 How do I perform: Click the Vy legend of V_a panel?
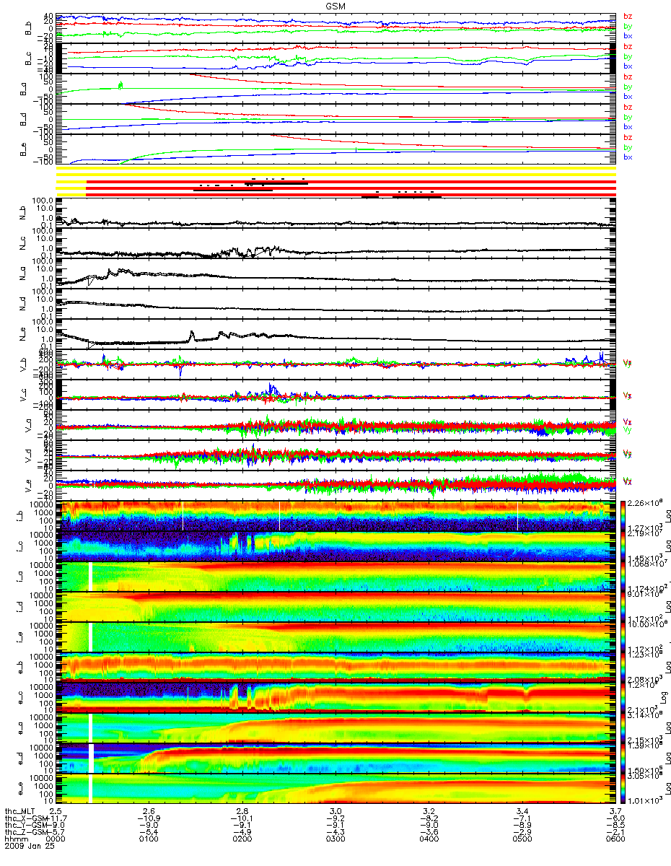(628, 429)
